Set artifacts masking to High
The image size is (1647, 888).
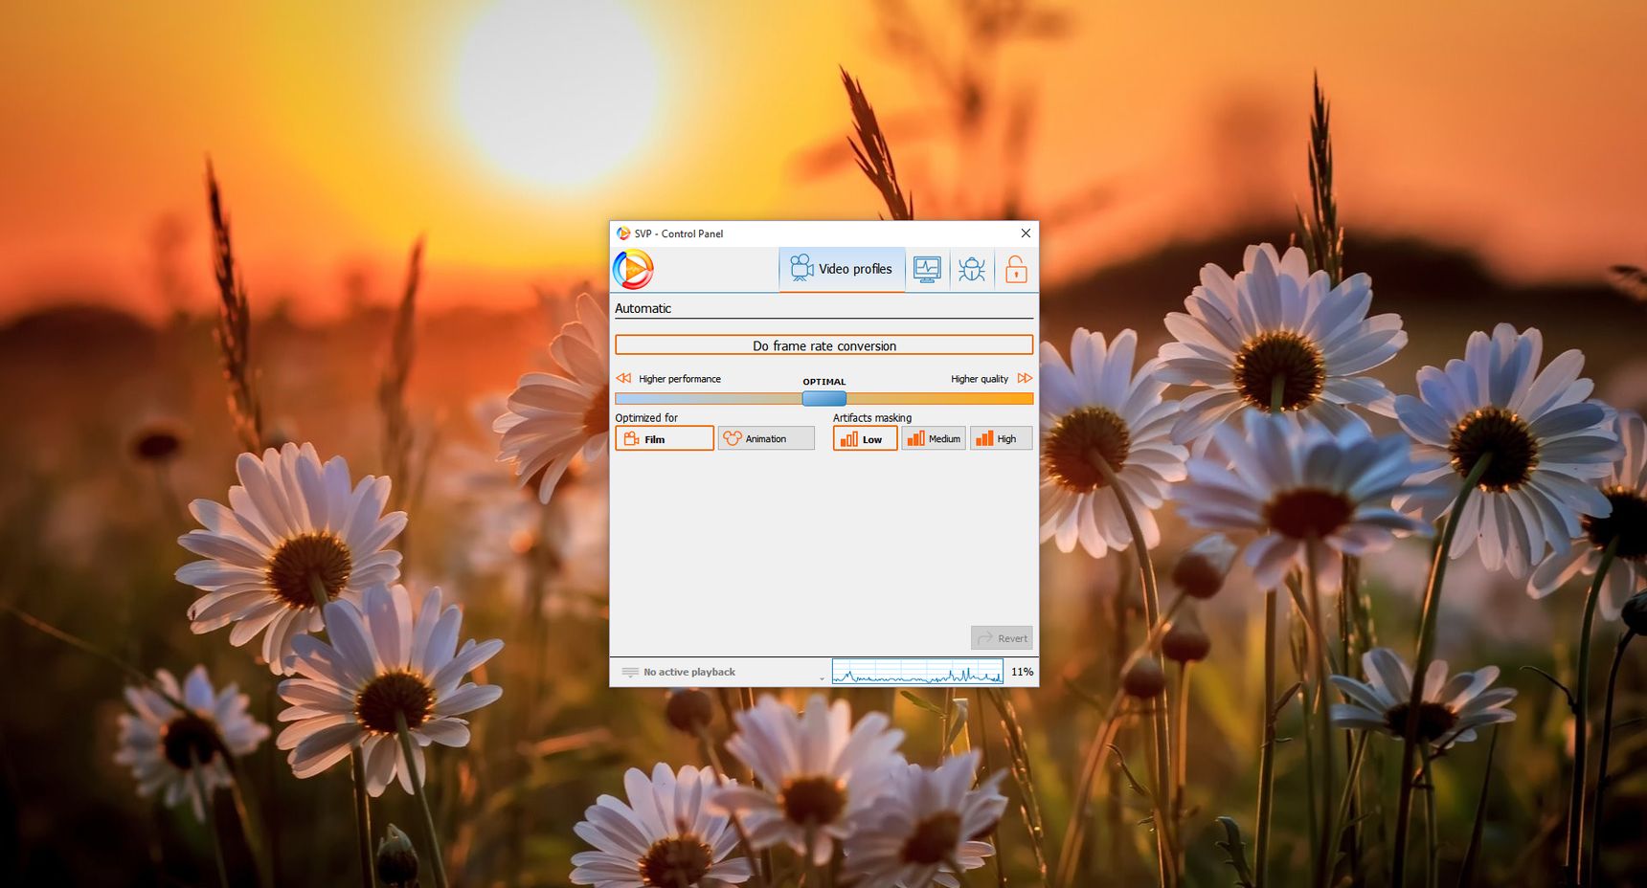pyautogui.click(x=1002, y=438)
